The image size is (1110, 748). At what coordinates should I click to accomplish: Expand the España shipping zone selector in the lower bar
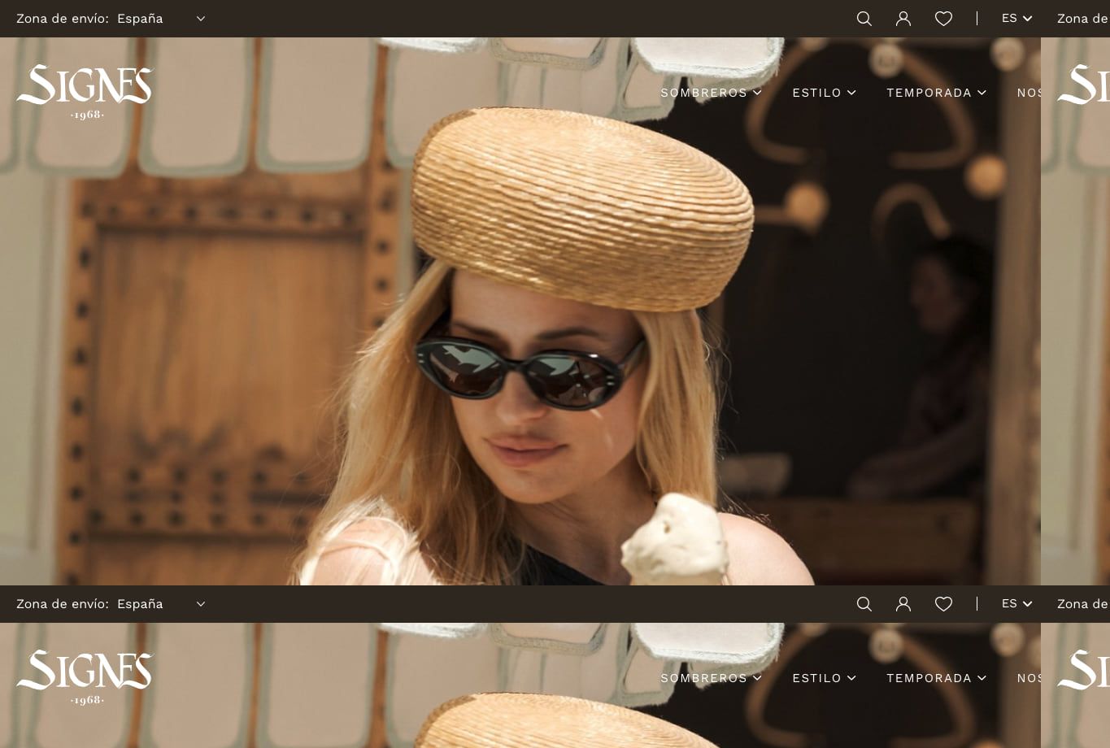tap(161, 604)
